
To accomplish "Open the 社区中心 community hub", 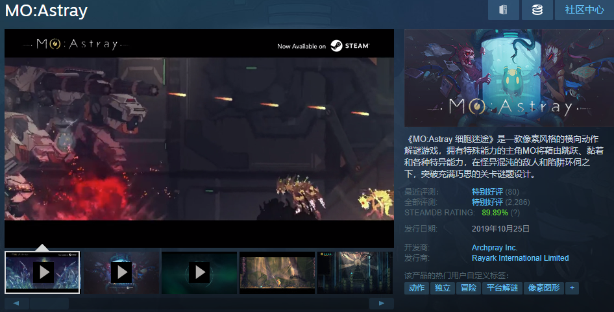I will [x=584, y=9].
